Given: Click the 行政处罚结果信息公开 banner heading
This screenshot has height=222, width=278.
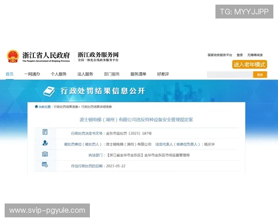Looking at the screenshot, I should 103,91.
